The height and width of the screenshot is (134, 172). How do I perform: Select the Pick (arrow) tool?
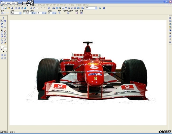(3, 18)
